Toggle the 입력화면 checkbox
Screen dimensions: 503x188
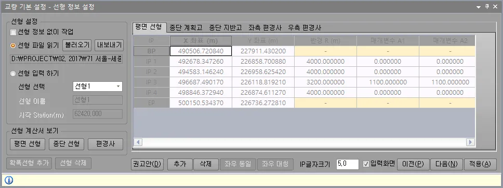pos(366,164)
